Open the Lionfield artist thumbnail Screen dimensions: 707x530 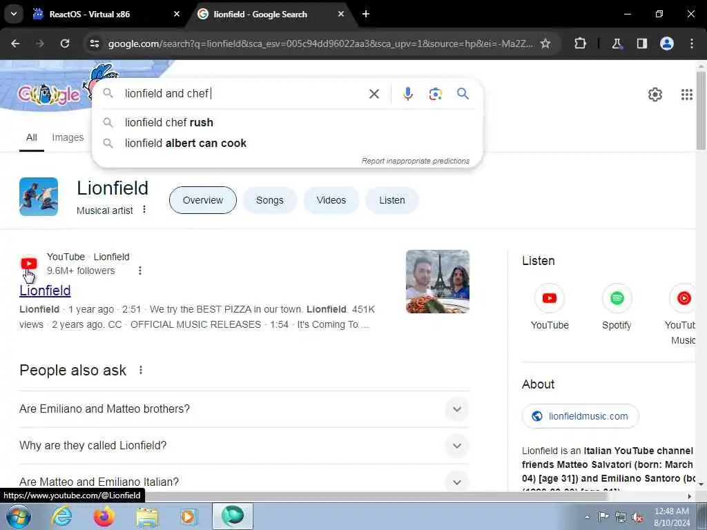39,197
